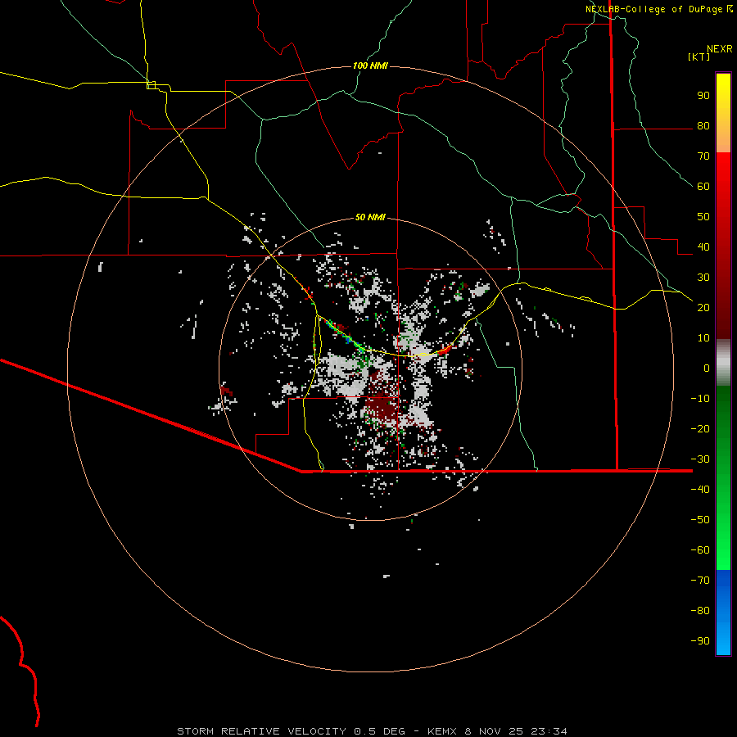This screenshot has width=737, height=737.
Task: Click the 10 value on the velocity scale
Action: click(703, 338)
